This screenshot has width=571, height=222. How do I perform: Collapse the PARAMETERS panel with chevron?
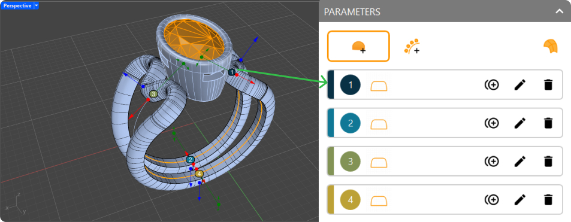click(559, 11)
